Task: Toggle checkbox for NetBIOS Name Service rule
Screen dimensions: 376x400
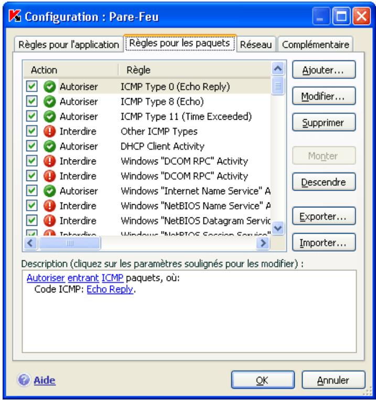Action: tap(32, 206)
